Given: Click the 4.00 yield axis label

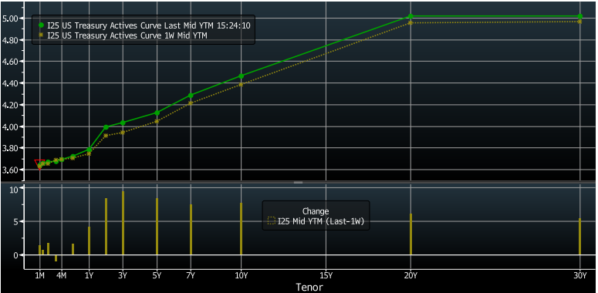Looking at the screenshot, I should 9,126.
